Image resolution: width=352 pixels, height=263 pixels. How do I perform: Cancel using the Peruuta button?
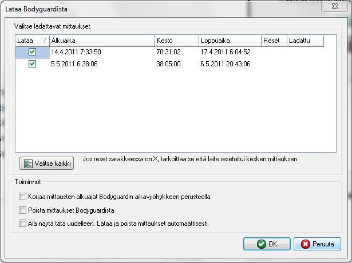pyautogui.click(x=317, y=244)
